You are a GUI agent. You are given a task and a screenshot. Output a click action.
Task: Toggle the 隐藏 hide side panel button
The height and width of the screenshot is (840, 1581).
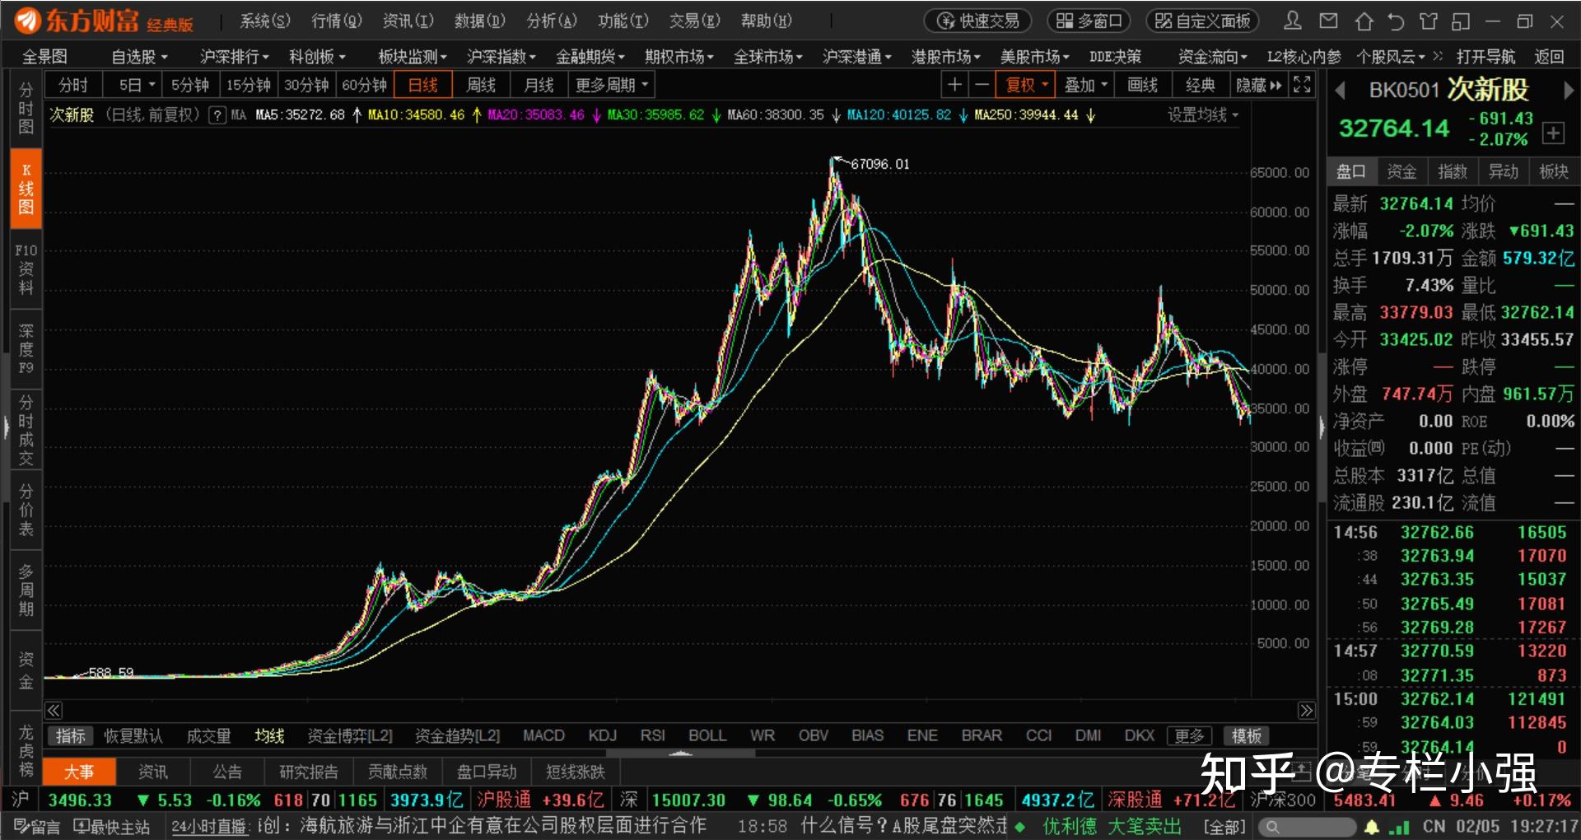[x=1259, y=85]
